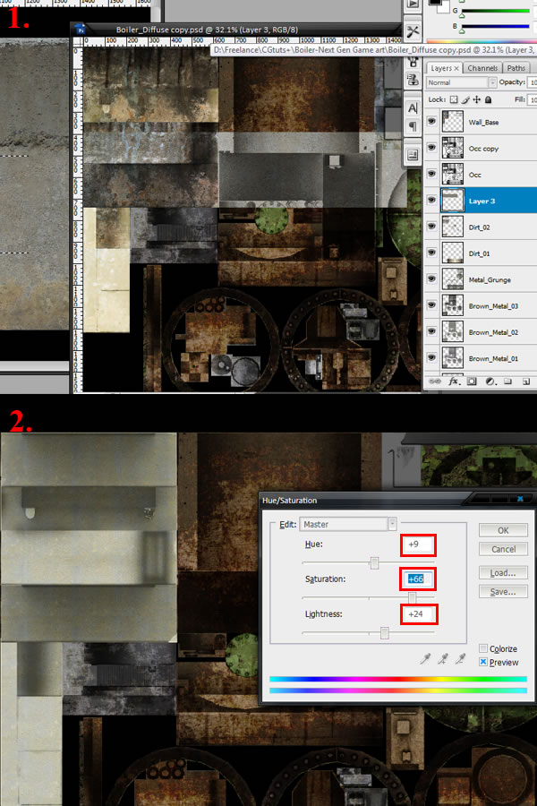Hide the Brown_Metal_03 layer
The height and width of the screenshot is (806, 537).
(431, 305)
